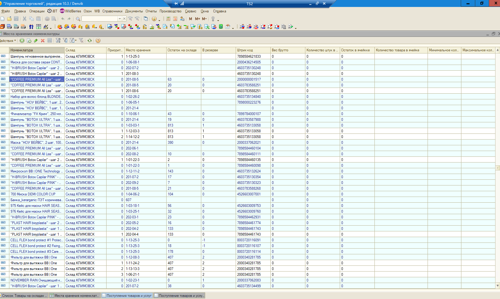Sort by the Номенклатура column header
The image size is (500, 299).
(x=37, y=50)
